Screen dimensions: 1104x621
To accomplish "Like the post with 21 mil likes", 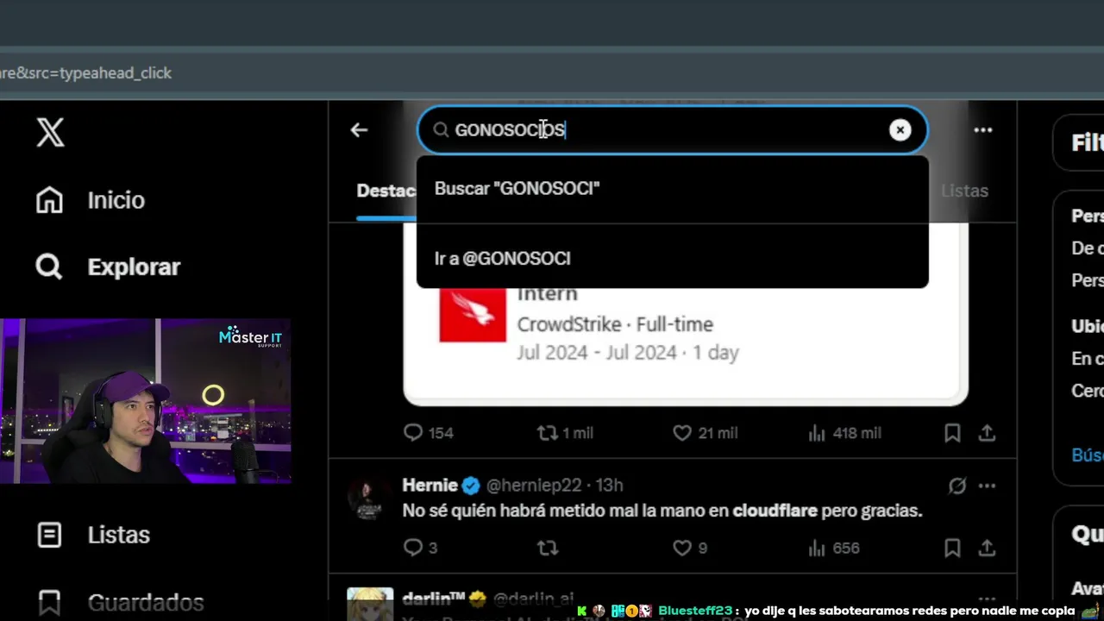I will coord(705,433).
